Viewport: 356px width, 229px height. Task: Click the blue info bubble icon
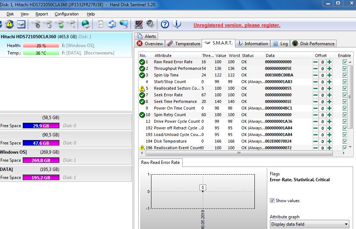coord(177,24)
